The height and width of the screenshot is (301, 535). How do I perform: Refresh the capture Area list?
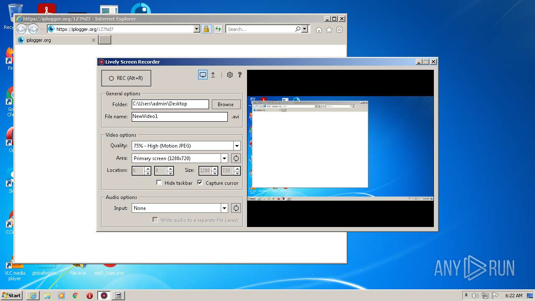point(236,158)
